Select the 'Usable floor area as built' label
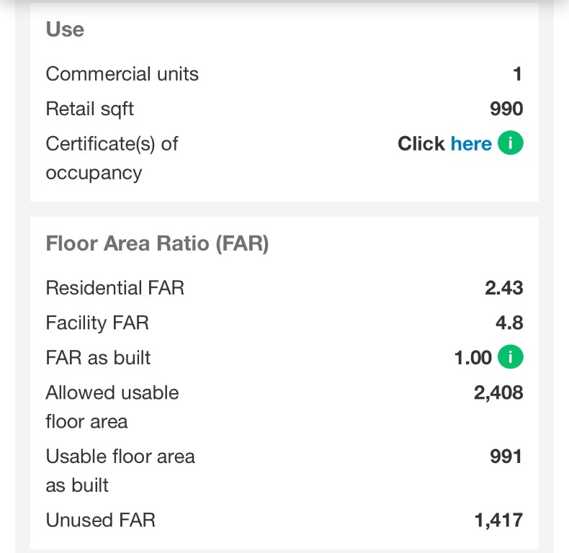569x553 pixels. (120, 470)
